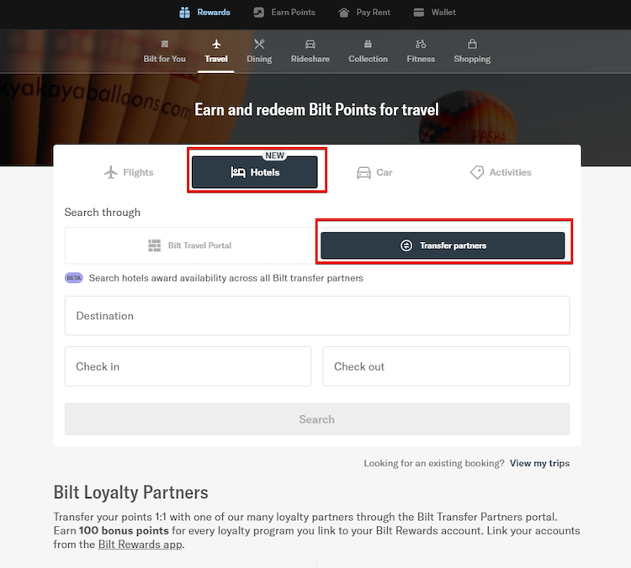This screenshot has width=631, height=568.
Task: Open the Check out date field
Action: coord(446,366)
